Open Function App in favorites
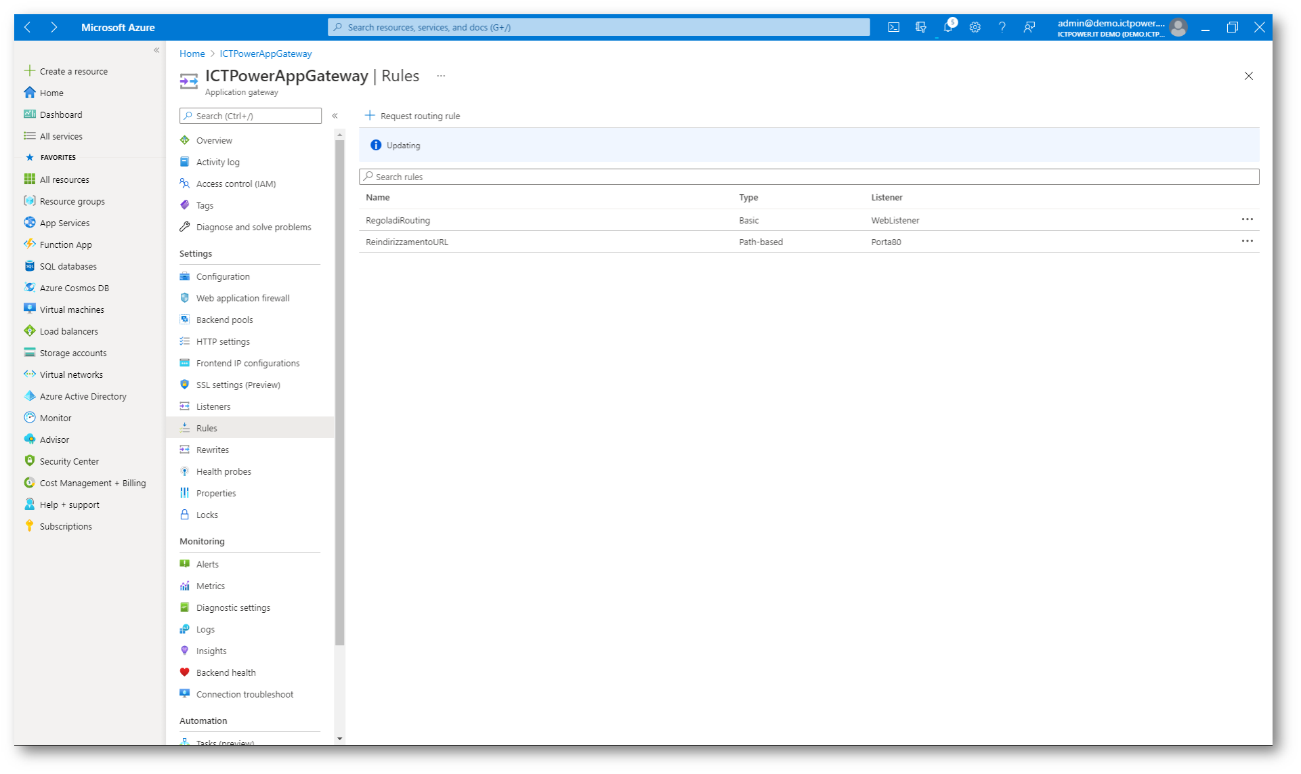Viewport: 1301px width, 774px height. click(x=58, y=244)
